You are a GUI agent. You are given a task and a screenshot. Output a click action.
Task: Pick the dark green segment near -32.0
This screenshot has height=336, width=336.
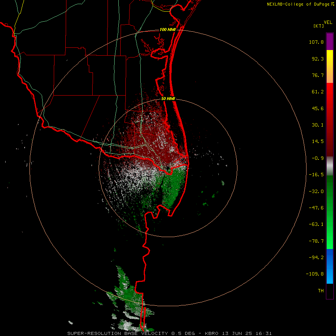click(x=330, y=189)
